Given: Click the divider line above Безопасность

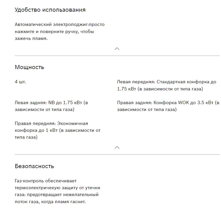Looking at the screenshot, I should 117,154.
